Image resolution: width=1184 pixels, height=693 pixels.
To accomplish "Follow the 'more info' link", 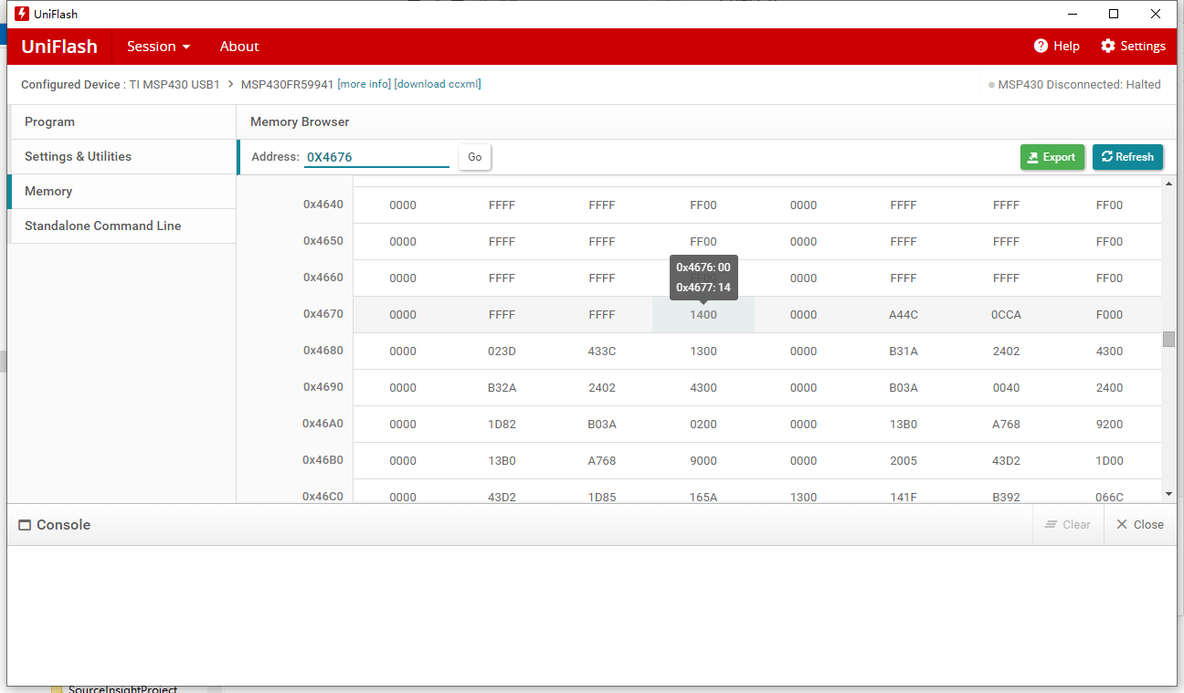I will click(365, 84).
